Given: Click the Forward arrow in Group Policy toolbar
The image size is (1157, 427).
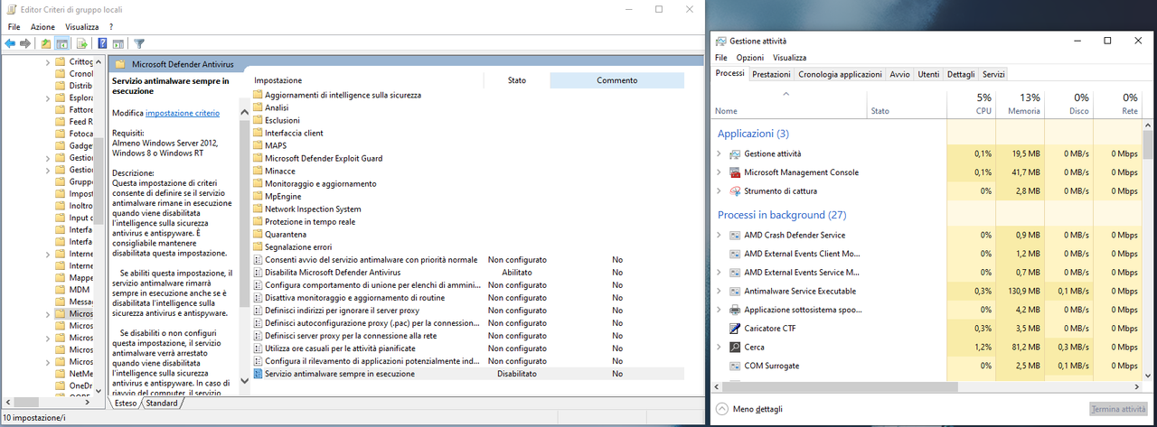Looking at the screenshot, I should (25, 43).
